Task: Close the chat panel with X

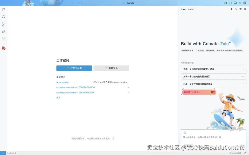Action: (x=245, y=9)
